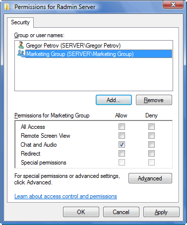Switch to the Security tab
This screenshot has width=187, height=225.
[x=20, y=22]
